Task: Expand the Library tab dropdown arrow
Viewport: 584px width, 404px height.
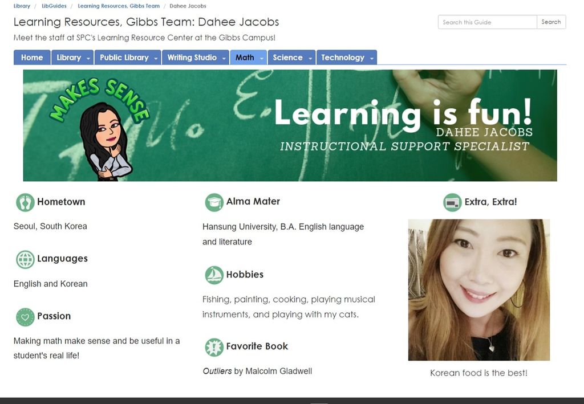Action: pyautogui.click(x=88, y=58)
